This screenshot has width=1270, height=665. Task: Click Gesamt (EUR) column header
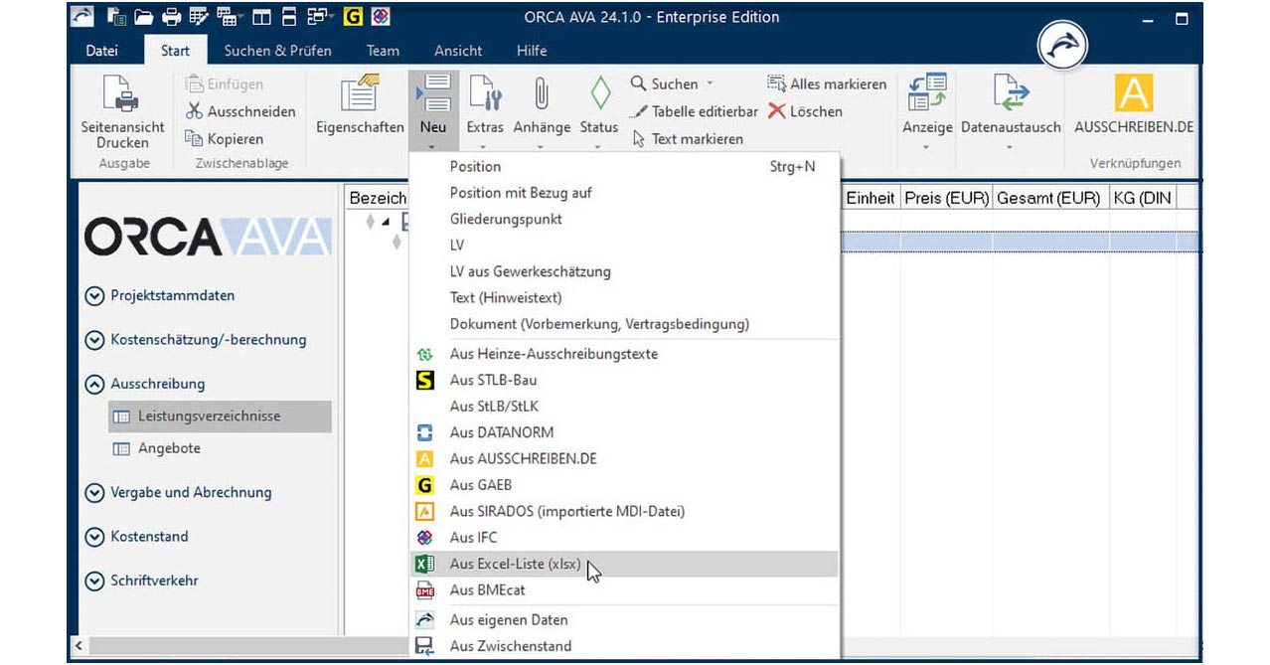pyautogui.click(x=1048, y=198)
